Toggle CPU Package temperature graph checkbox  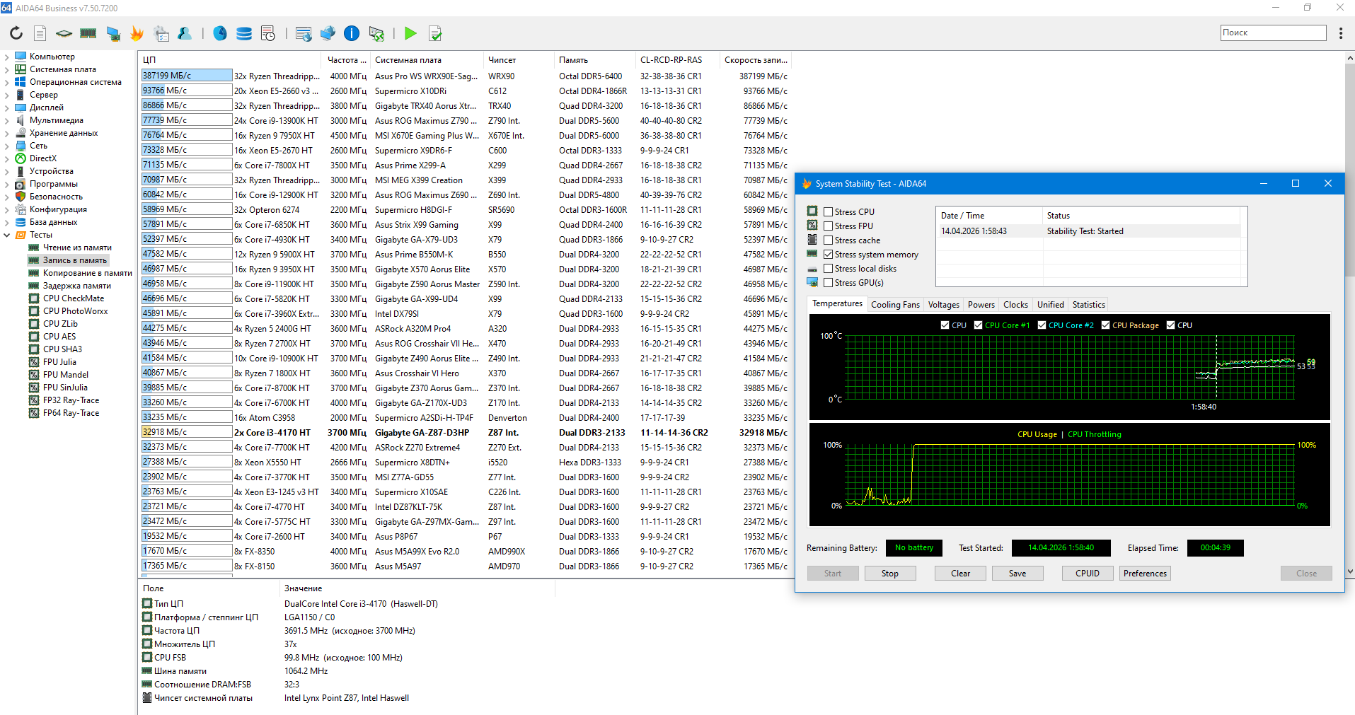click(x=1105, y=325)
